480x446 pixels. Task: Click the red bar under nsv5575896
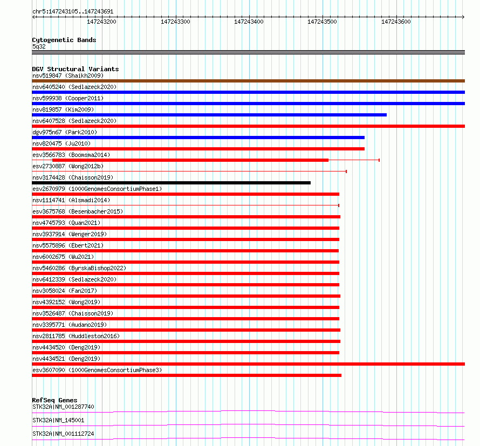[x=185, y=251]
